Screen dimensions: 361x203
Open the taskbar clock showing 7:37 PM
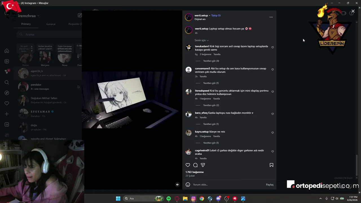(x=353, y=198)
